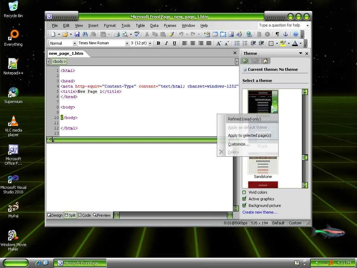The image size is (357, 268).
Task: Open the Normal style dropdown
Action: [x=74, y=43]
